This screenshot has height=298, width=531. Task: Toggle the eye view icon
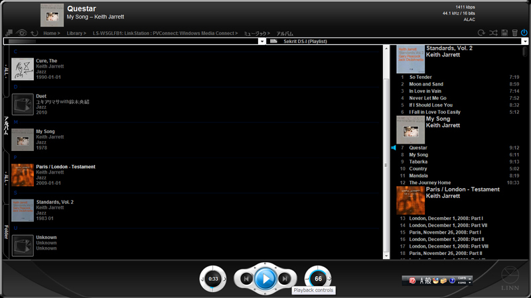pos(22,32)
